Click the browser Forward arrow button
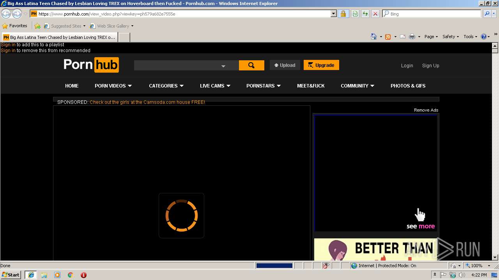This screenshot has height=280, width=499. pos(17,14)
